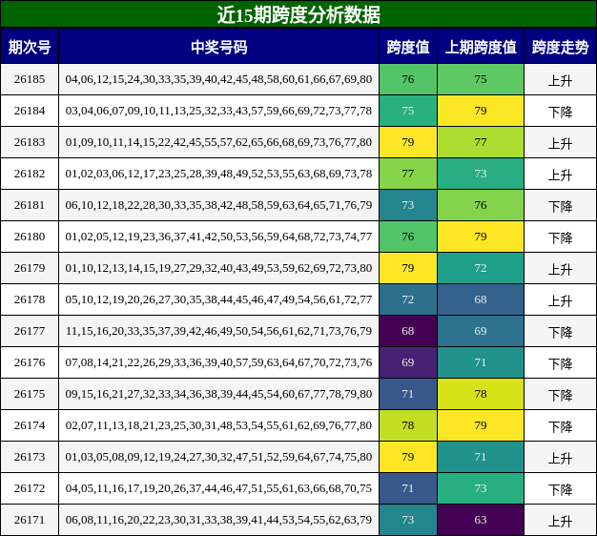Click 上期跨度值 cell 73 in row 26182

coord(481,174)
